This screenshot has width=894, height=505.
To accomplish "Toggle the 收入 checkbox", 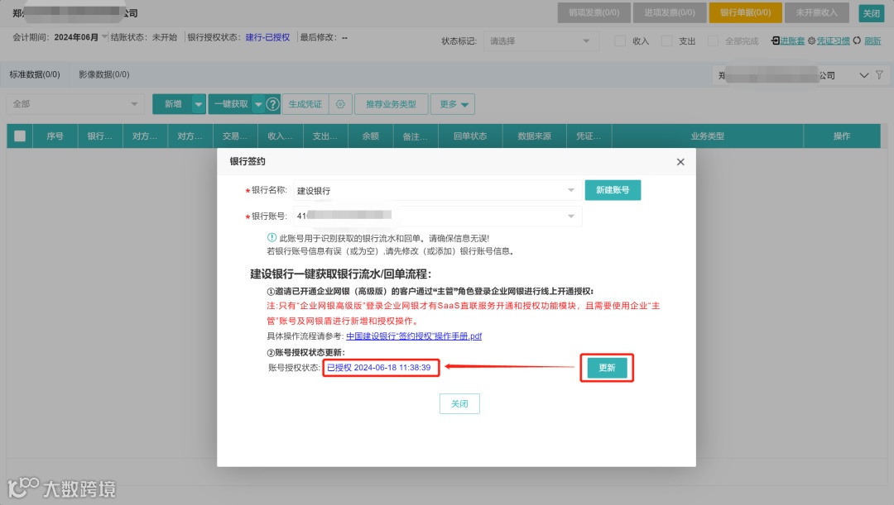I will coord(620,41).
